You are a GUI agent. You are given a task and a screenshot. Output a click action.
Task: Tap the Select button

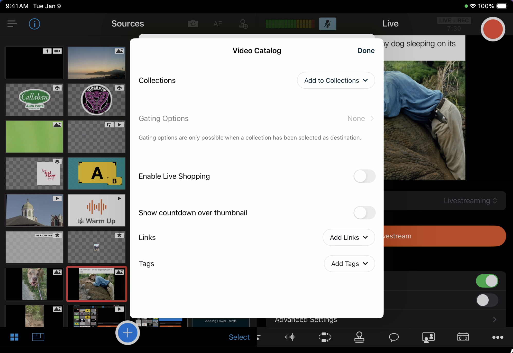tap(239, 337)
